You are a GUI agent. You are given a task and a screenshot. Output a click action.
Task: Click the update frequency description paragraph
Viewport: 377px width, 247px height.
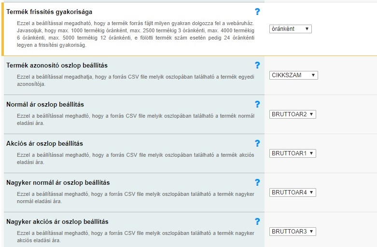[x=135, y=34]
